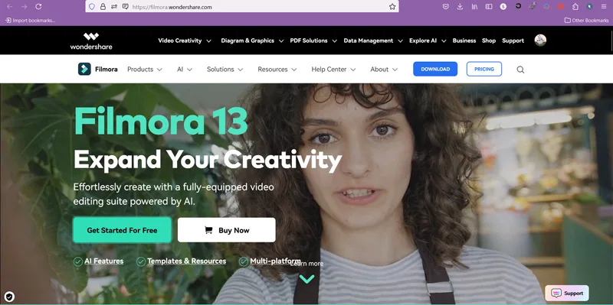This screenshot has height=305, width=613.
Task: Open the Support chat widget
Action: coord(567,294)
